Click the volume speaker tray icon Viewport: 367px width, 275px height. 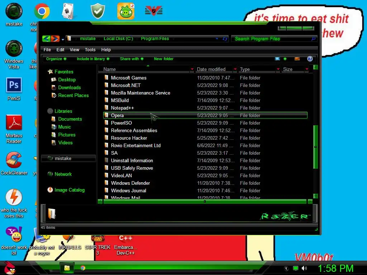(304, 268)
